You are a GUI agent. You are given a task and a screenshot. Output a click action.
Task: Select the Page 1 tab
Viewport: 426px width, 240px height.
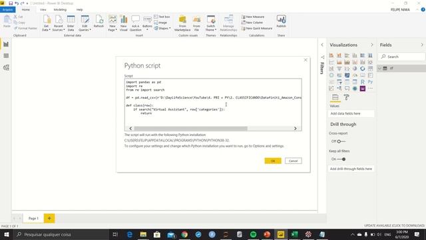[33, 218]
